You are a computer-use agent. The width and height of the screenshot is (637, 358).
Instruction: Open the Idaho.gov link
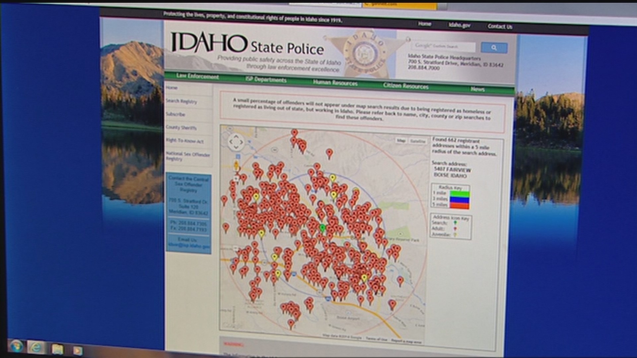[460, 25]
